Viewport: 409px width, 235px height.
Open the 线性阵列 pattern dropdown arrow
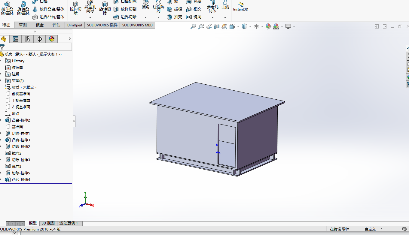(x=158, y=18)
